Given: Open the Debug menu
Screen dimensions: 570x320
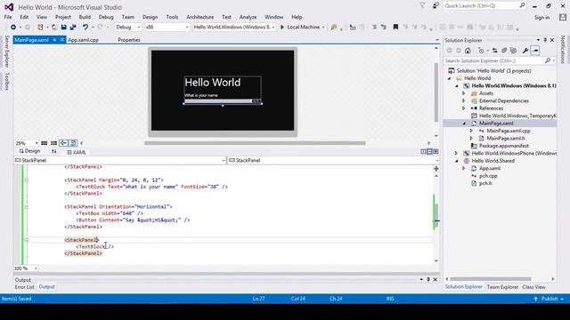Looking at the screenshot, I should pos(106,17).
